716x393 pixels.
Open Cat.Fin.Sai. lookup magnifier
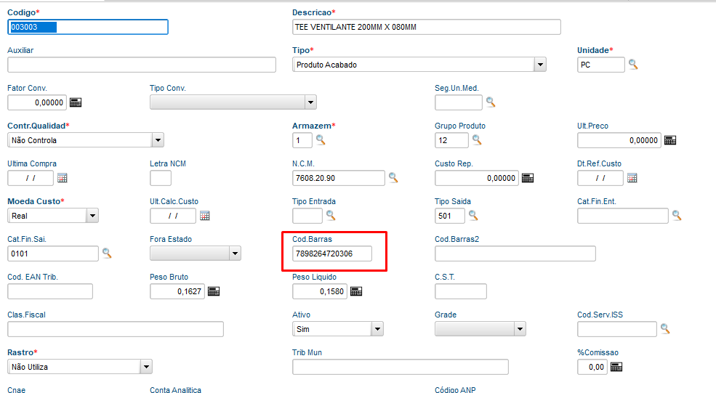point(107,254)
